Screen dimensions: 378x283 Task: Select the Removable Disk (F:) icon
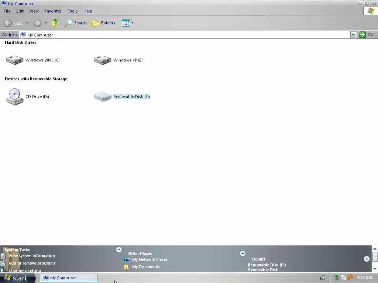tap(103, 97)
